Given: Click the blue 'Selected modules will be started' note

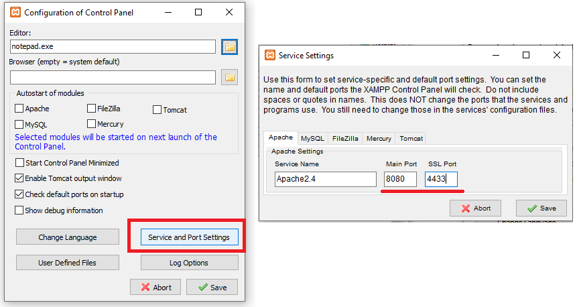Looking at the screenshot, I should pos(115,142).
